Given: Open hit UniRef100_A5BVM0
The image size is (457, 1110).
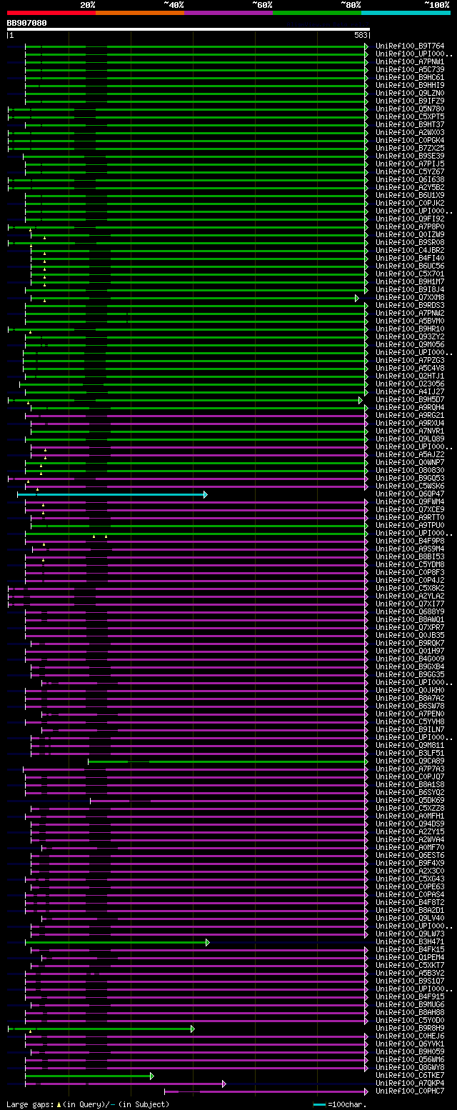Looking at the screenshot, I should [410, 321].
